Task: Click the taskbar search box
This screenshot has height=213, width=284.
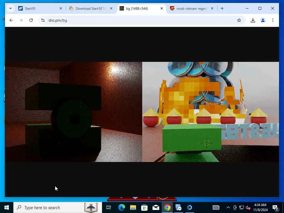Action: 58,207
